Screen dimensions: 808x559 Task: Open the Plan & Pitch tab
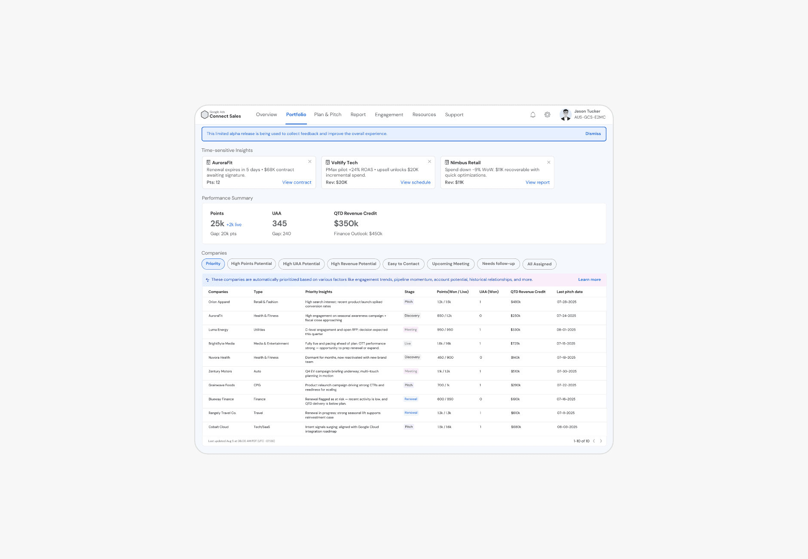point(328,115)
